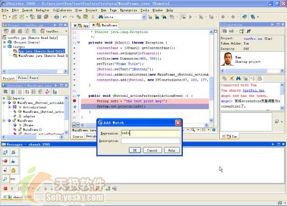Switch to the Files tab in Project pane
This screenshot has height=206, width=287.
tap(22, 78)
